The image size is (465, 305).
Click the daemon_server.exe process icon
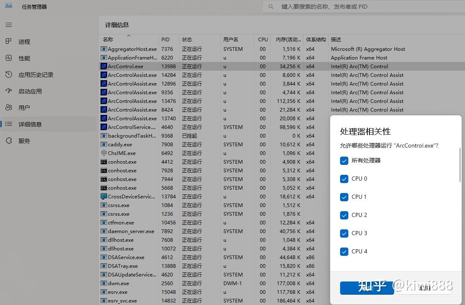[104, 231]
